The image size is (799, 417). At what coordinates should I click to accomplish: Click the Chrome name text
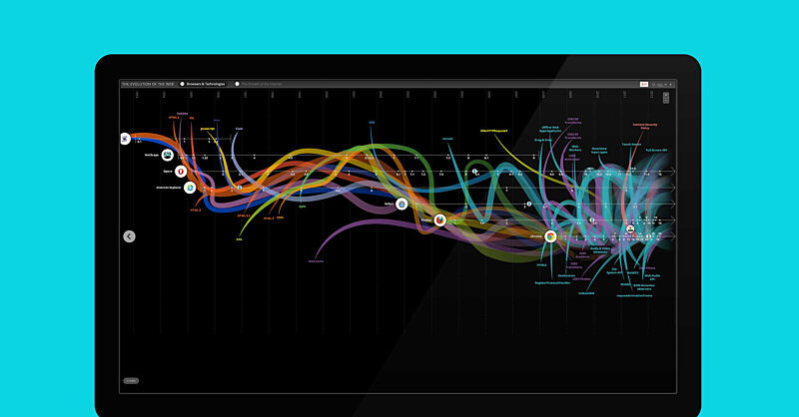[x=535, y=236]
